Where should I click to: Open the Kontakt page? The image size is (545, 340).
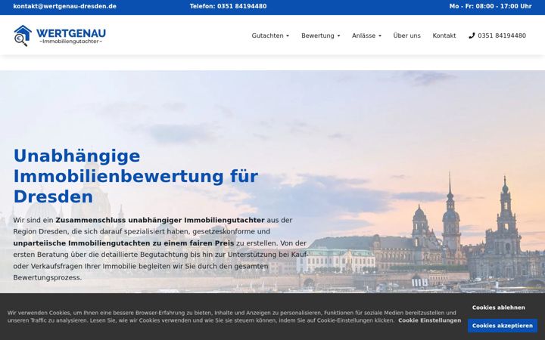[444, 36]
